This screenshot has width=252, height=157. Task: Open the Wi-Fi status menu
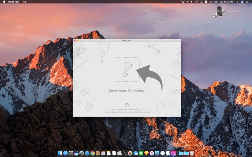(x=197, y=2)
